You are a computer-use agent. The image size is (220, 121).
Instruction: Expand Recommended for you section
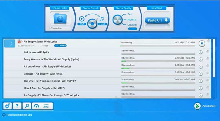point(4,115)
